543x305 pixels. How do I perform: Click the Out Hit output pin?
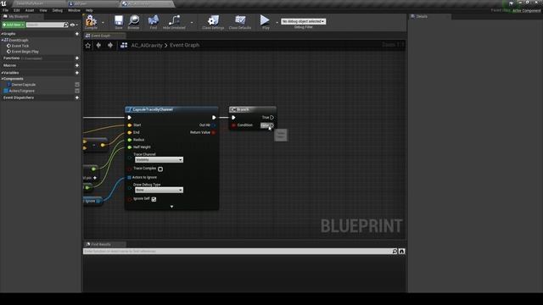point(214,125)
